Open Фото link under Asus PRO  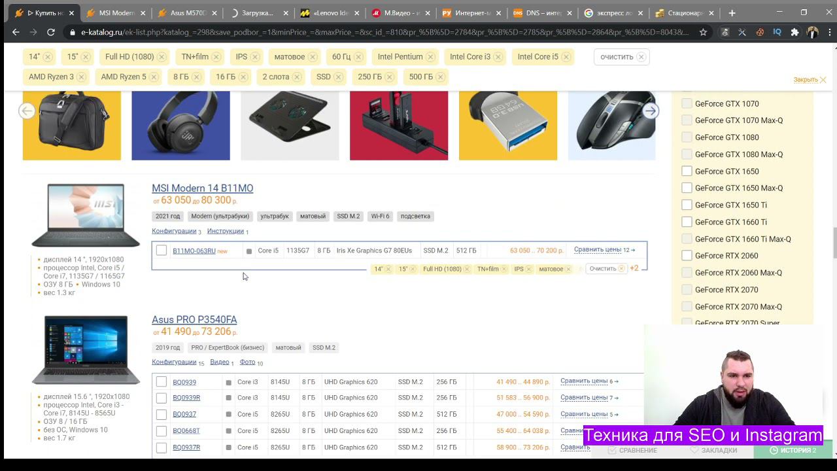point(247,362)
